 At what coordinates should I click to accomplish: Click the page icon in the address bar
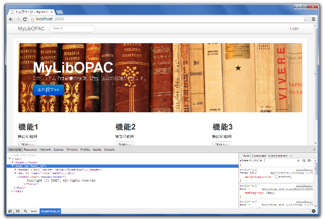pos(33,19)
